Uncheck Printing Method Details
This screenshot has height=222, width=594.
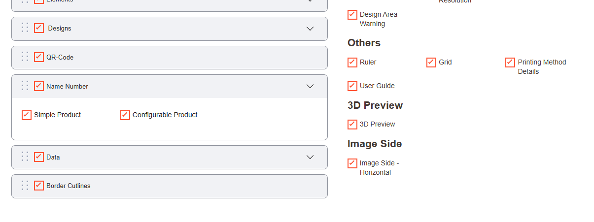(510, 63)
